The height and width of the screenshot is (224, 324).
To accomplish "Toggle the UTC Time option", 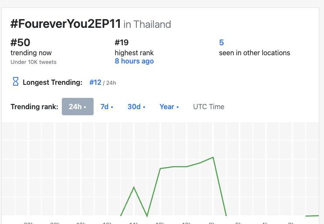I will coord(209,107).
